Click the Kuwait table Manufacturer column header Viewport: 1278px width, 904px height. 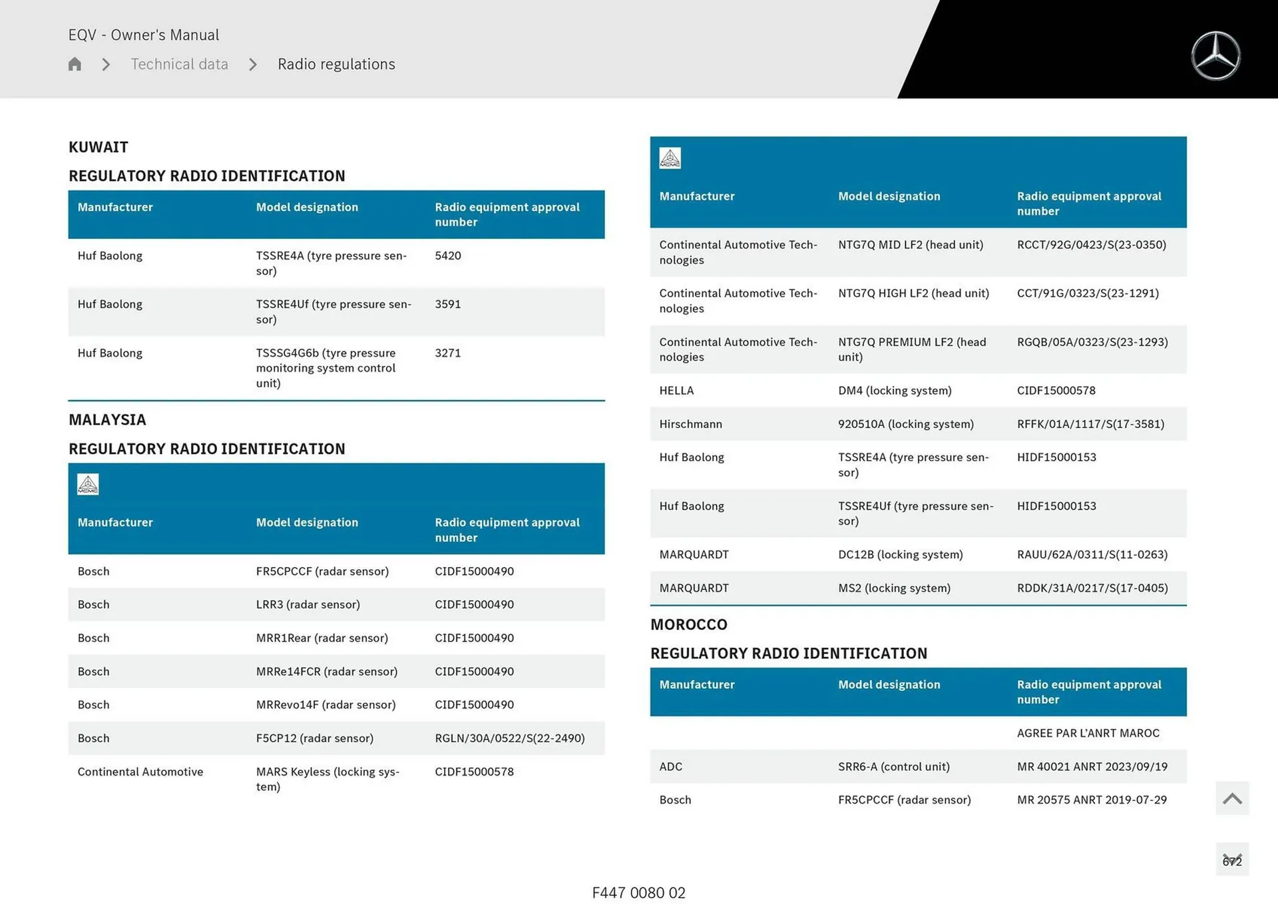(x=115, y=207)
